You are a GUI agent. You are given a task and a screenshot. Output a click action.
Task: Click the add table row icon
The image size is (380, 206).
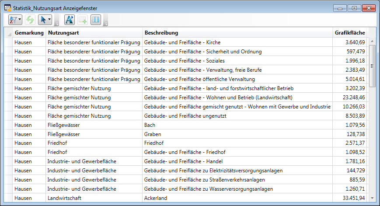(83, 20)
